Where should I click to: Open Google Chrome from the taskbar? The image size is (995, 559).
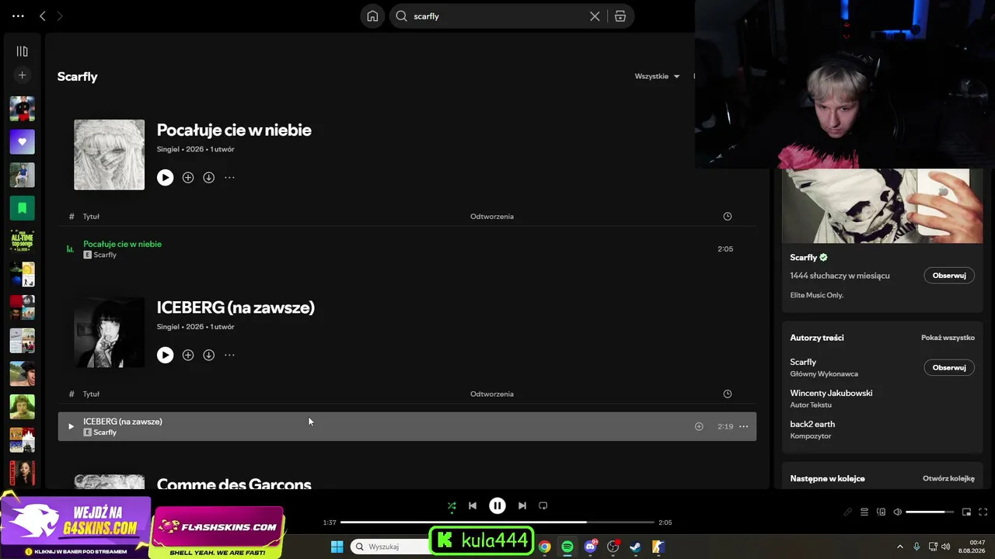point(545,547)
